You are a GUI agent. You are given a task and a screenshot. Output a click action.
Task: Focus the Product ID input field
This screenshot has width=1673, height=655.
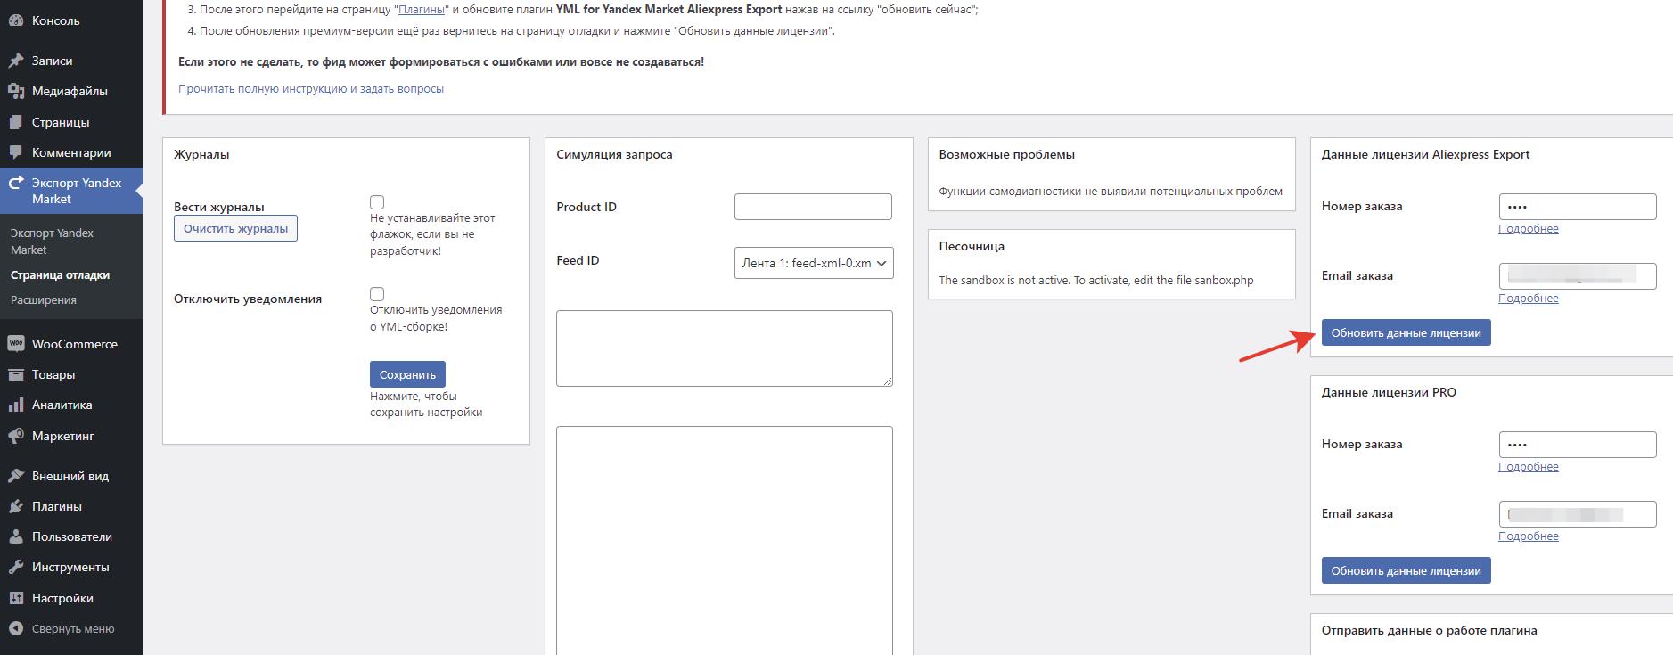point(812,207)
